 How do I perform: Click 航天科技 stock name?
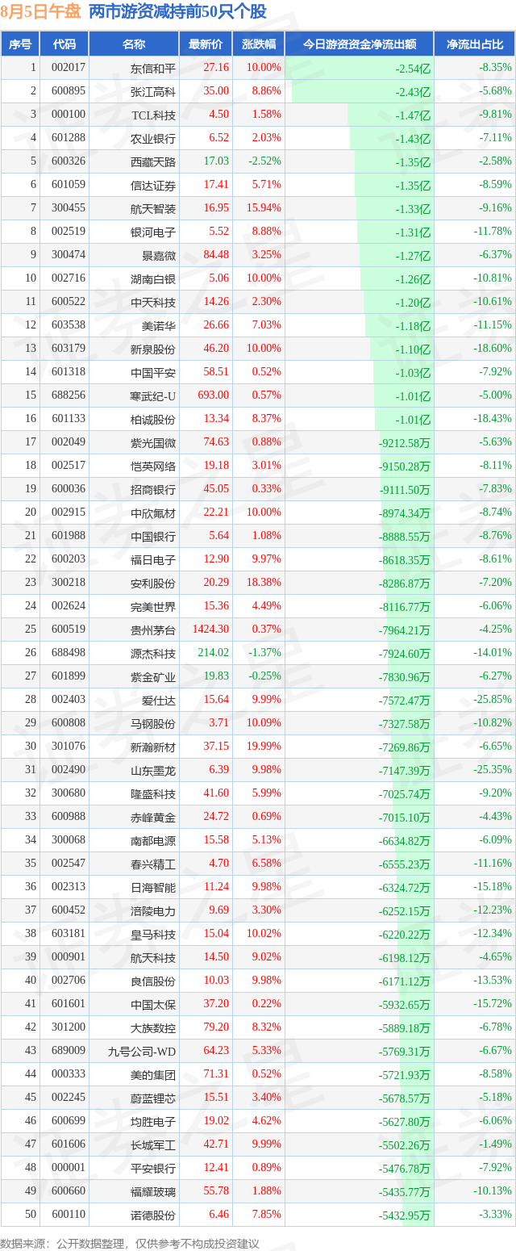[153, 957]
